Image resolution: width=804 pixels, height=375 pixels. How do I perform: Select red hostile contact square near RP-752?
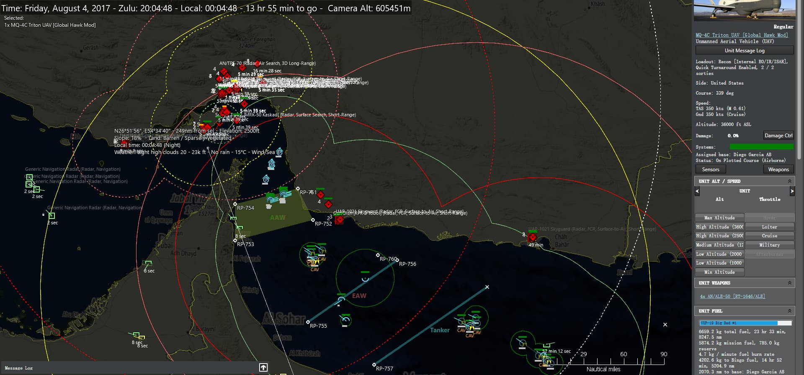(340, 220)
